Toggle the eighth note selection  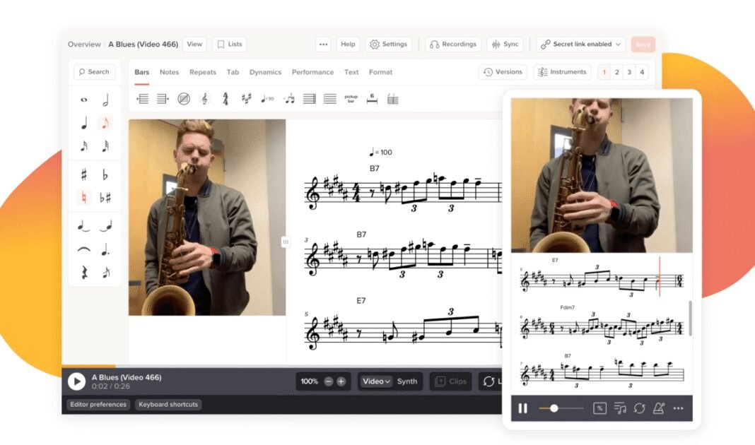click(106, 123)
